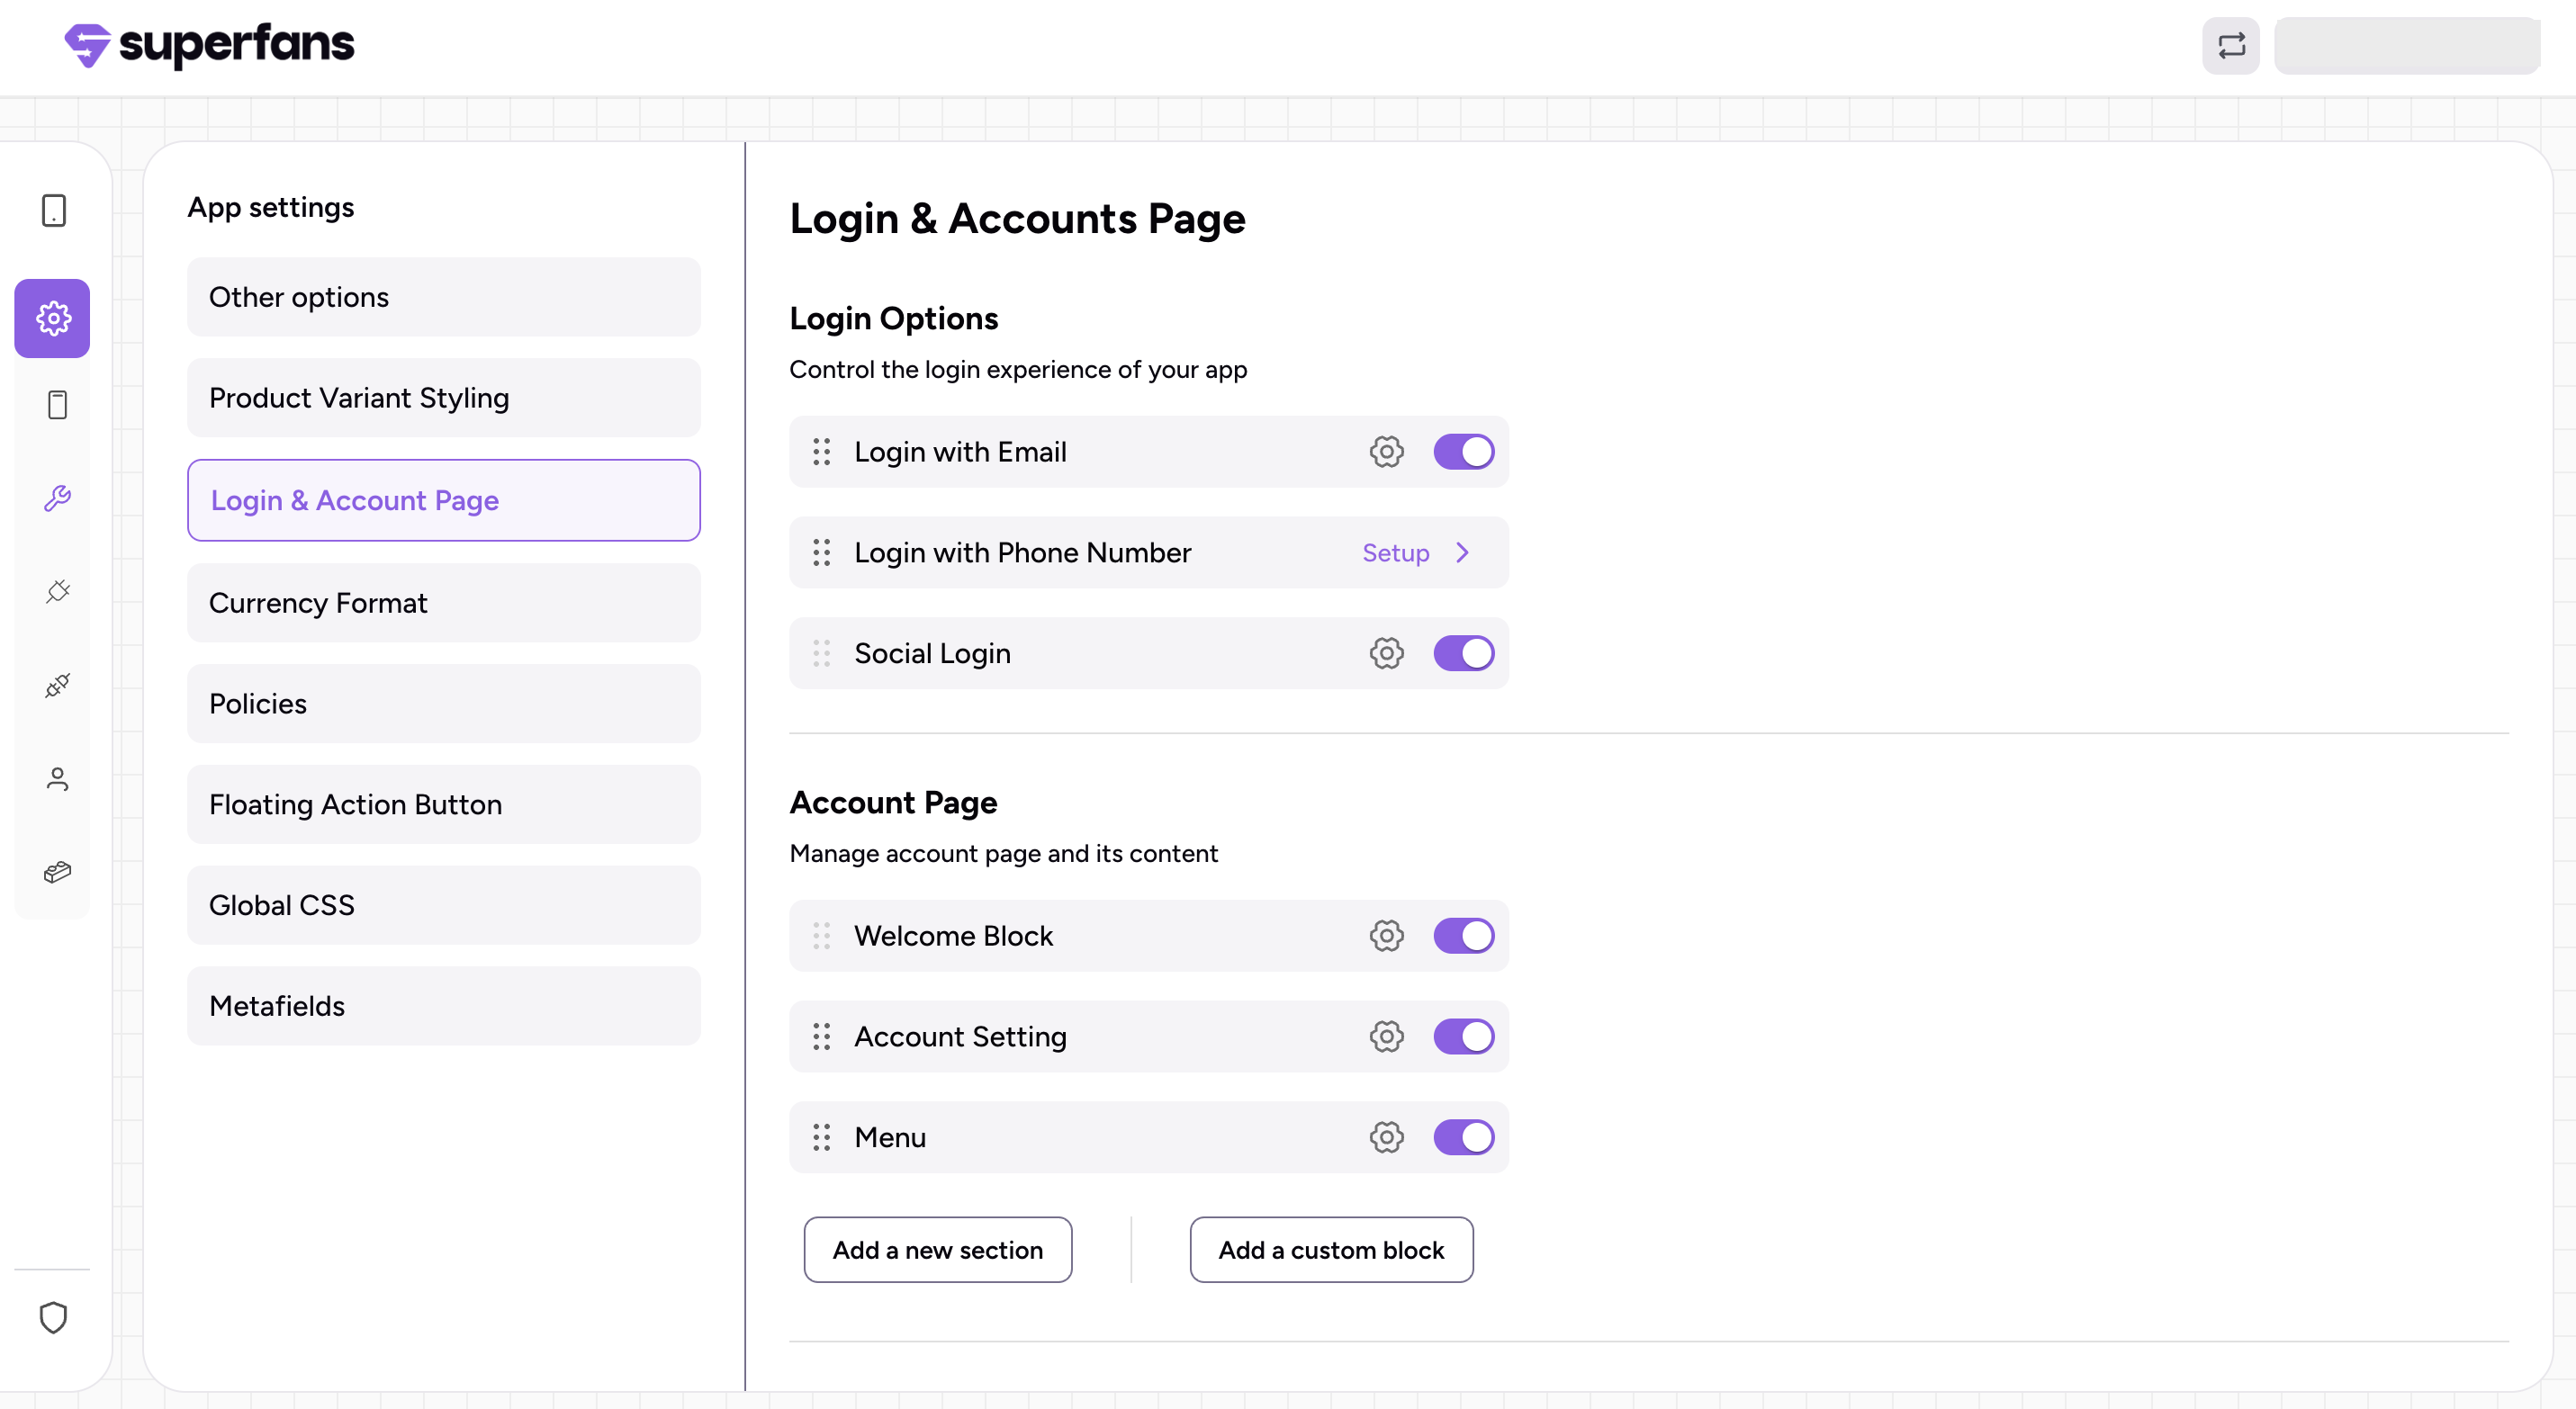This screenshot has height=1409, width=2576.
Task: Click Add a custom block button
Action: [x=1330, y=1250]
